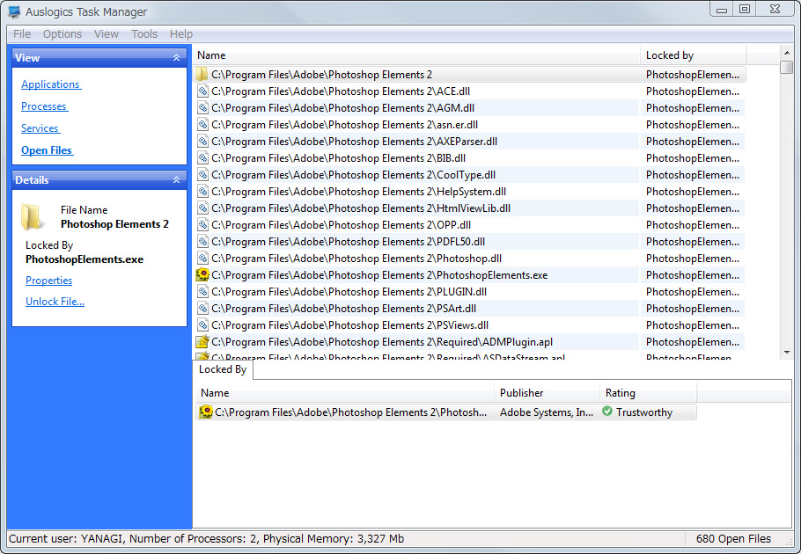The height and width of the screenshot is (554, 801).
Task: Sort Locked By pane by Rating column
Action: 649,393
